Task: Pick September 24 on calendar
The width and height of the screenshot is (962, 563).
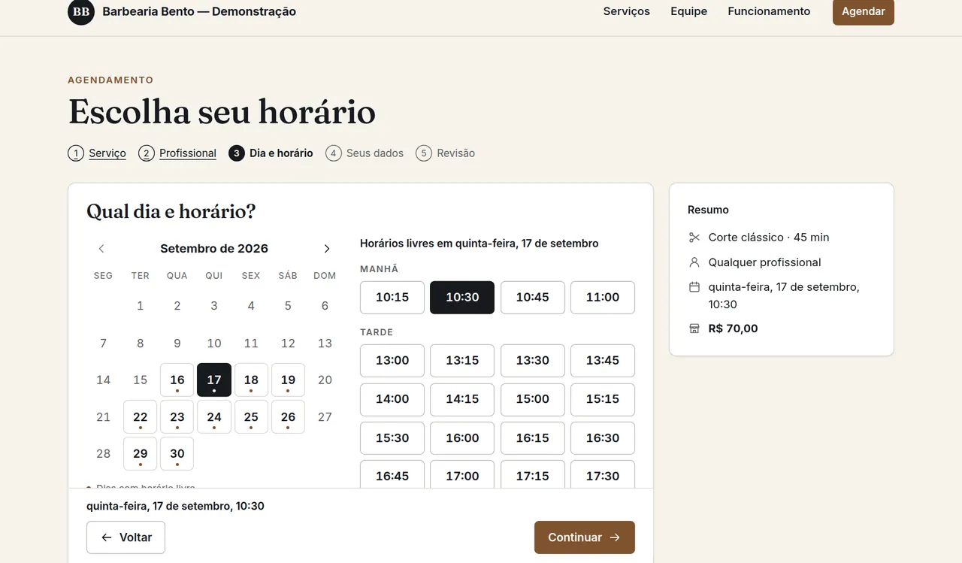Action: tap(214, 417)
